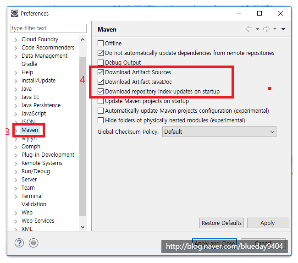Viewport: 298px width, 263px height.
Task: Enable Update Maven projects on startup
Action: tap(100, 101)
